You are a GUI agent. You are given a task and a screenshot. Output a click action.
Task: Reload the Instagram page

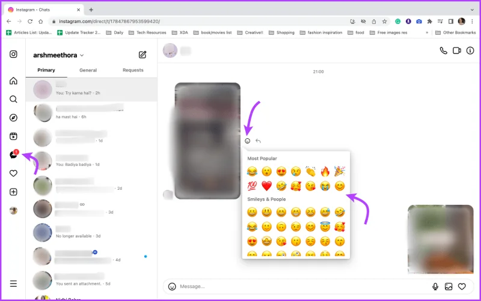(x=29, y=21)
